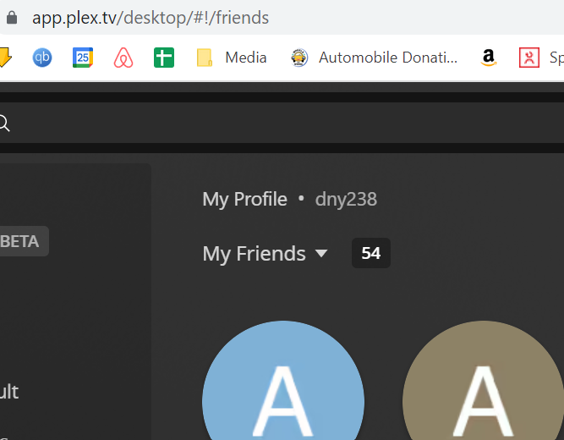
Task: Click the My Profile heading
Action: point(244,199)
